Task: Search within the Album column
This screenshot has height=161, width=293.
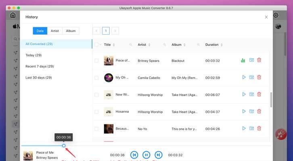Action: pos(198,45)
